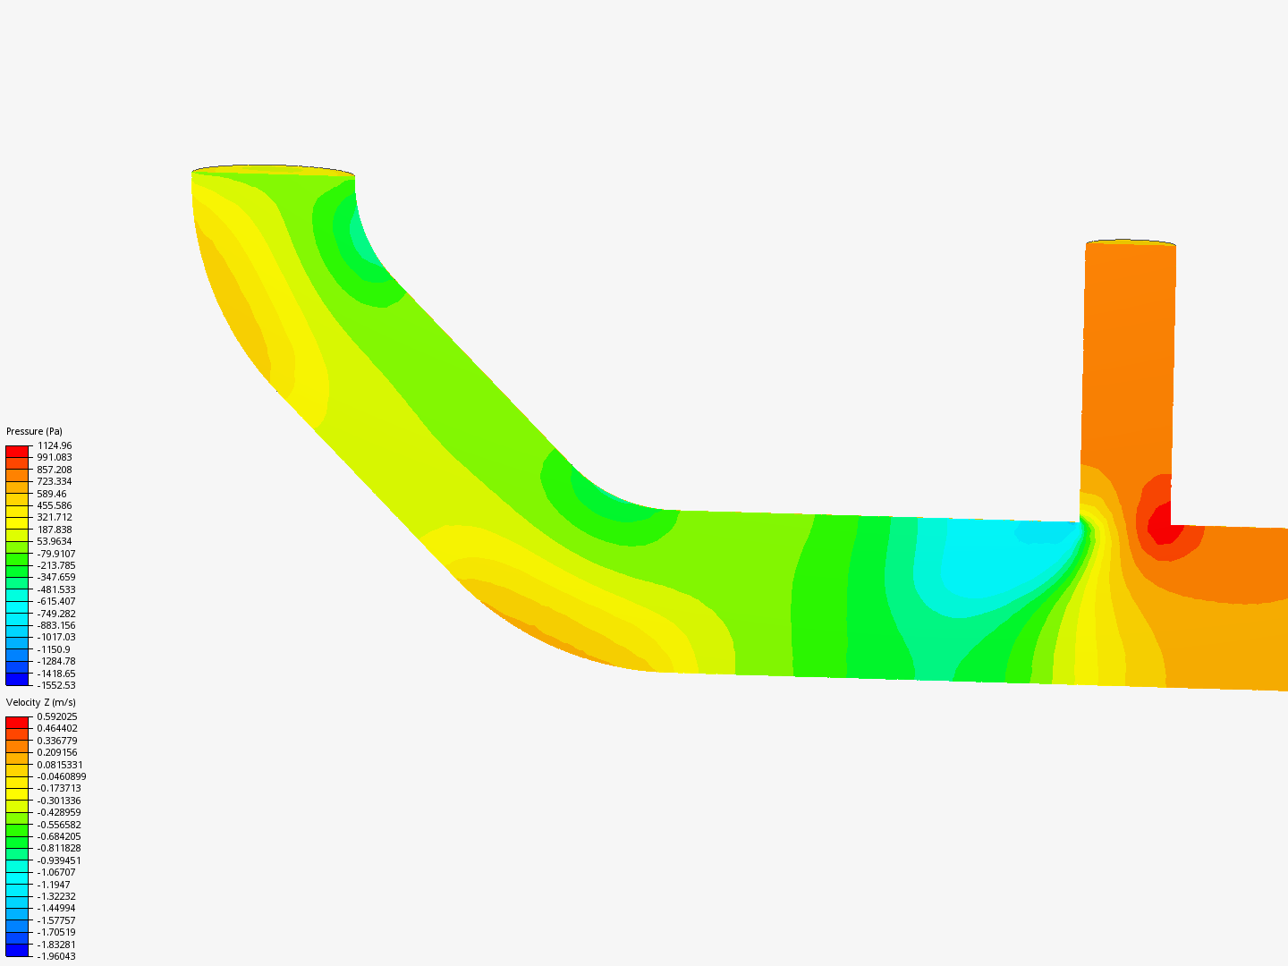The image size is (1288, 966).
Task: Click the "Pressure (Pa)" legend title
Action: pyautogui.click(x=34, y=432)
